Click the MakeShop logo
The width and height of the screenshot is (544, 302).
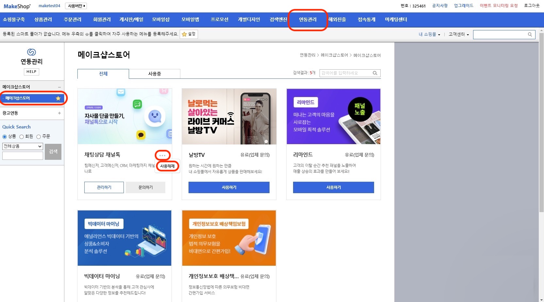tap(17, 6)
